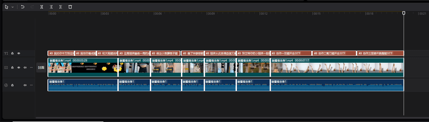429x122 pixels.
Task: Lock the audio track
Action: (x=12, y=85)
